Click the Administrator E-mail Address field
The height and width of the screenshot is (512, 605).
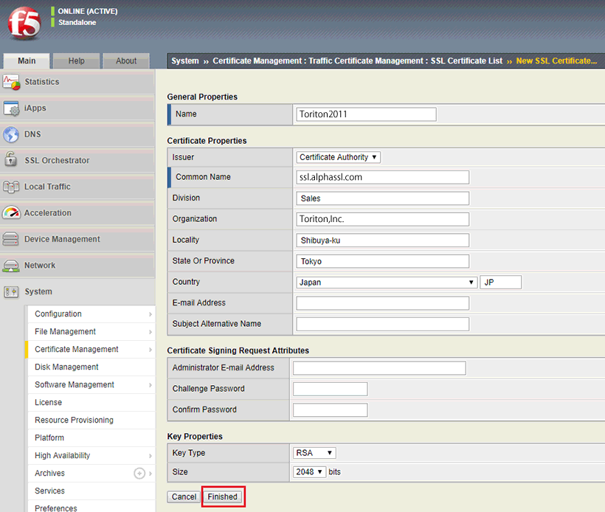click(379, 368)
